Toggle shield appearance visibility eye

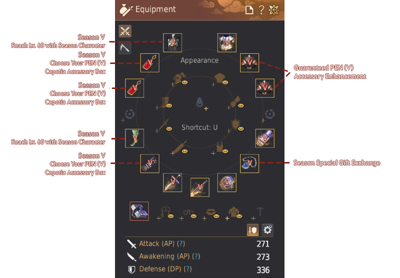pos(241,129)
